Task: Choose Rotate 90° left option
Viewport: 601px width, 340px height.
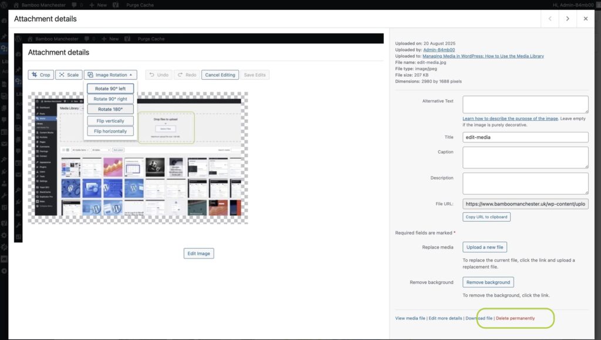Action: 110,89
